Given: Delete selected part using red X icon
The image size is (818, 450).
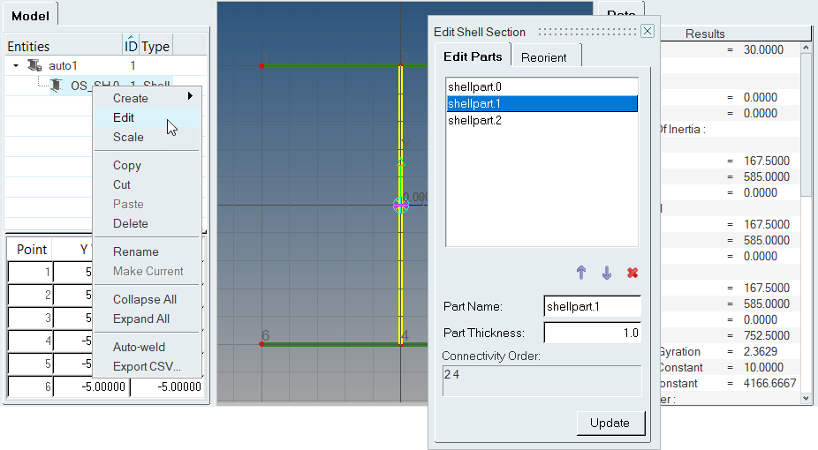Looking at the screenshot, I should 632,273.
